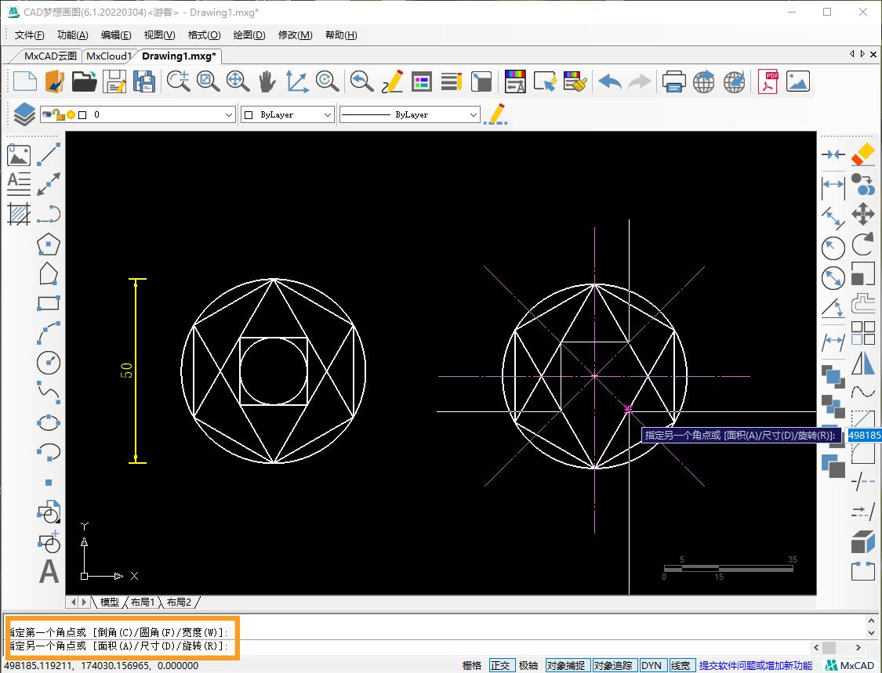Toggle DYN dynamic input
Screen dimensions: 882x673
pos(652,665)
